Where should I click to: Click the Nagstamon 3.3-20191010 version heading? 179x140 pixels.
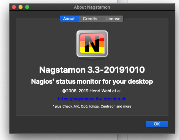point(92,70)
